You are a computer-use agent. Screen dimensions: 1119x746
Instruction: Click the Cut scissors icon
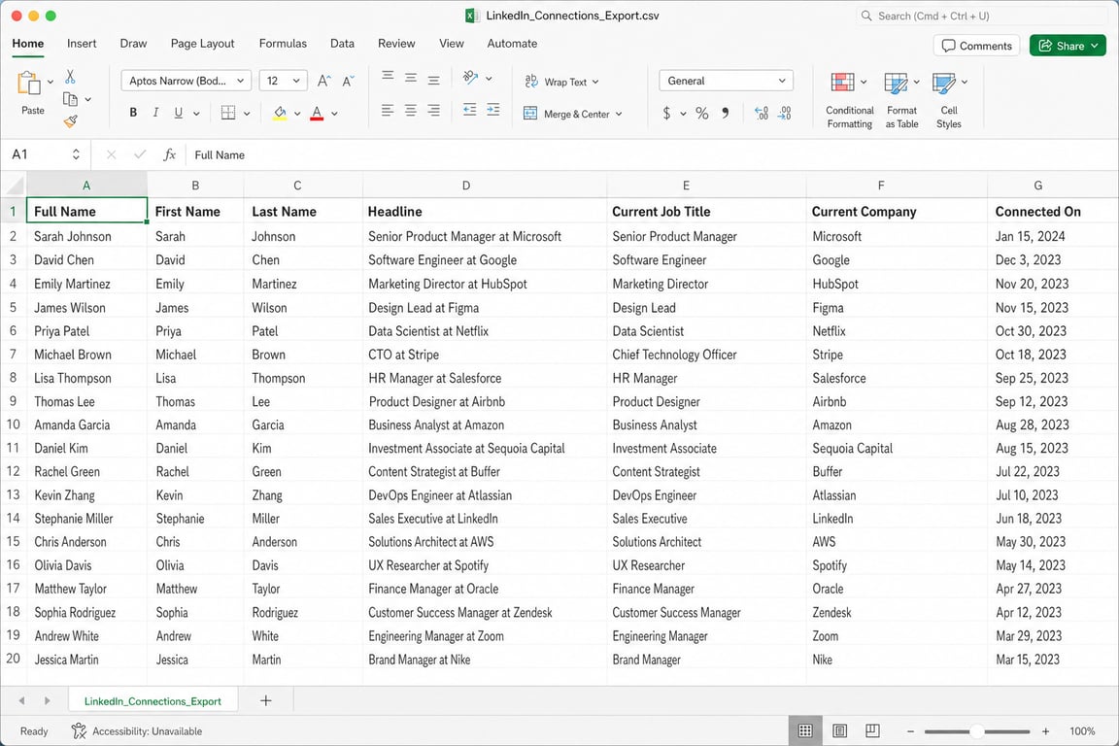pyautogui.click(x=70, y=77)
